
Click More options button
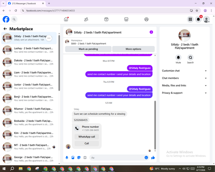click(133, 49)
